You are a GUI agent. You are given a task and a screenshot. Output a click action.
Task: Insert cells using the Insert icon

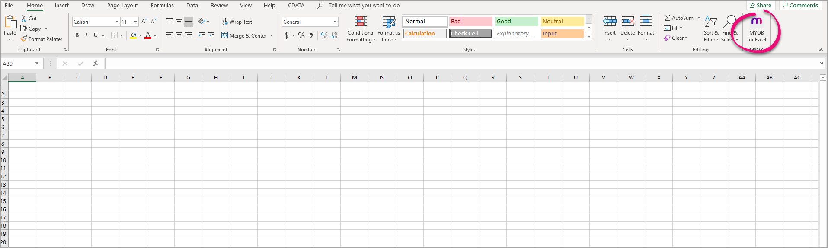pyautogui.click(x=610, y=21)
